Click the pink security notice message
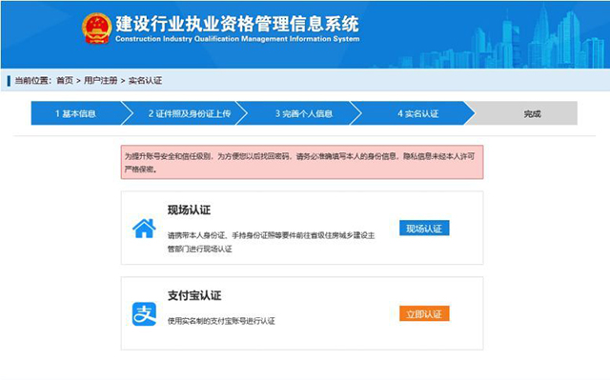The image size is (610, 380). (302, 162)
